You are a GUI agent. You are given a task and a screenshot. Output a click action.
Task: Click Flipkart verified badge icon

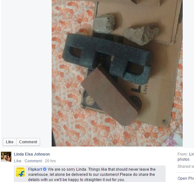click(45, 169)
